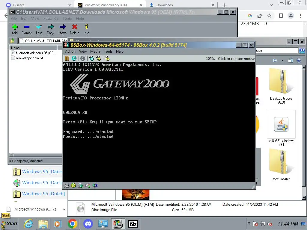
Task: Click Explorer help question mark icon
Action: click(x=299, y=60)
